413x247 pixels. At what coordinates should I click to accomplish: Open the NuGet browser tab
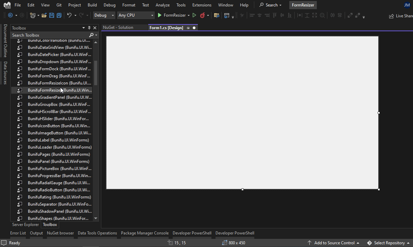(61, 233)
